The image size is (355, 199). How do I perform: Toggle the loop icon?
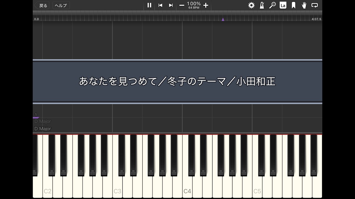(315, 5)
